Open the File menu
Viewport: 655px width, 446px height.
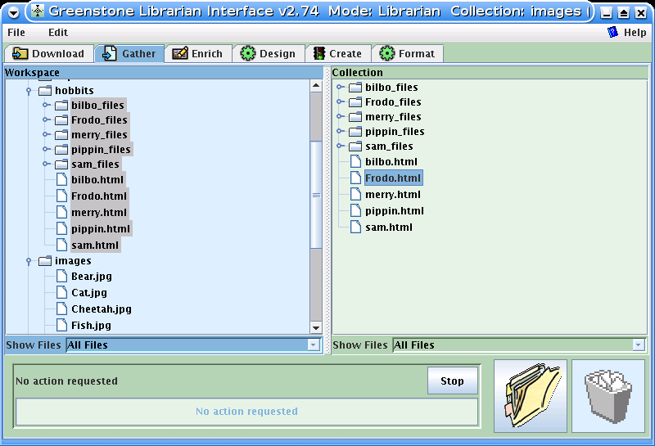16,33
